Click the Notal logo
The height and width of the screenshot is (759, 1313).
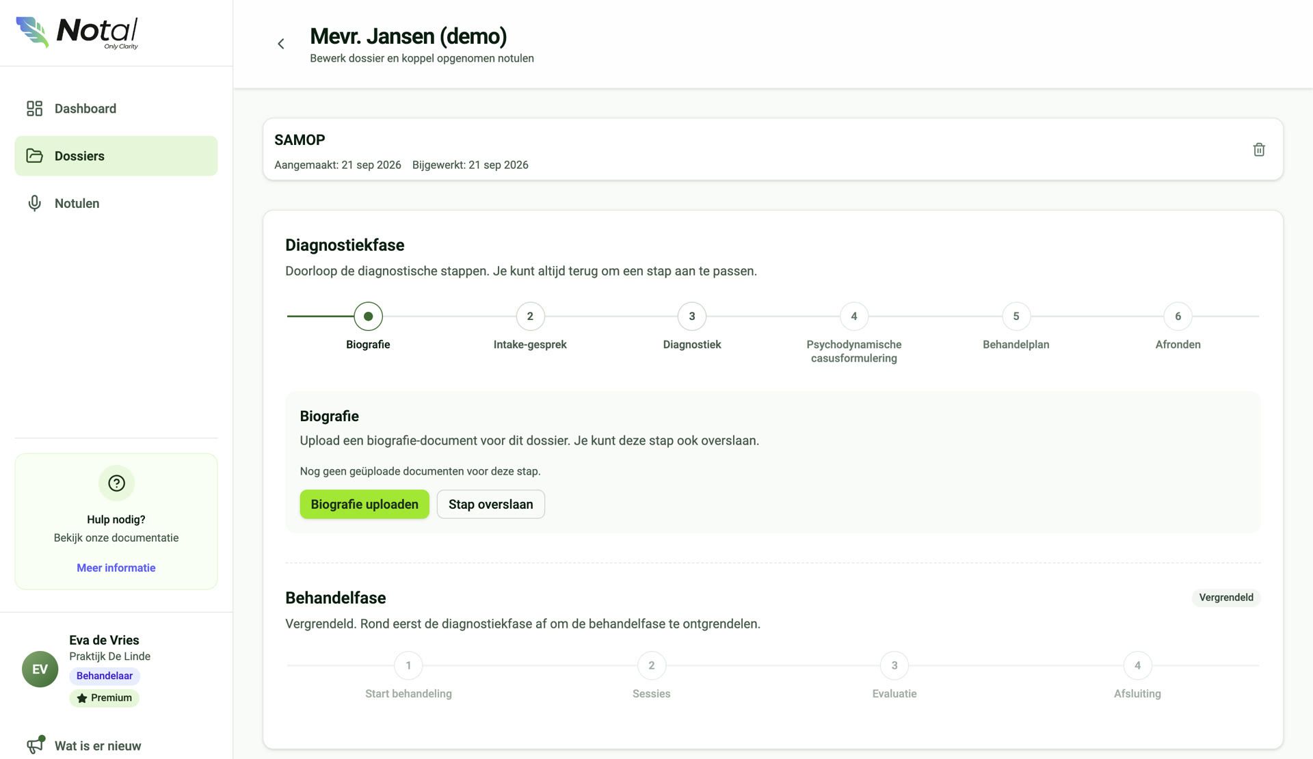pyautogui.click(x=77, y=33)
